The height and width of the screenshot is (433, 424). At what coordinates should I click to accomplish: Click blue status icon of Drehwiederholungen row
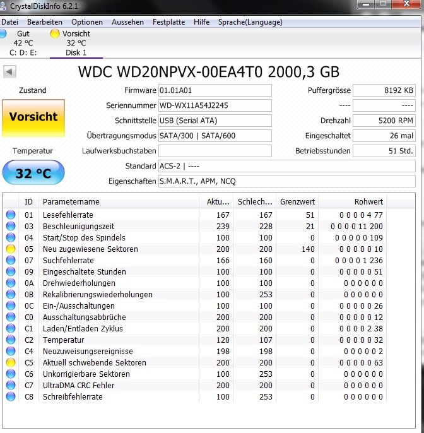(11, 283)
